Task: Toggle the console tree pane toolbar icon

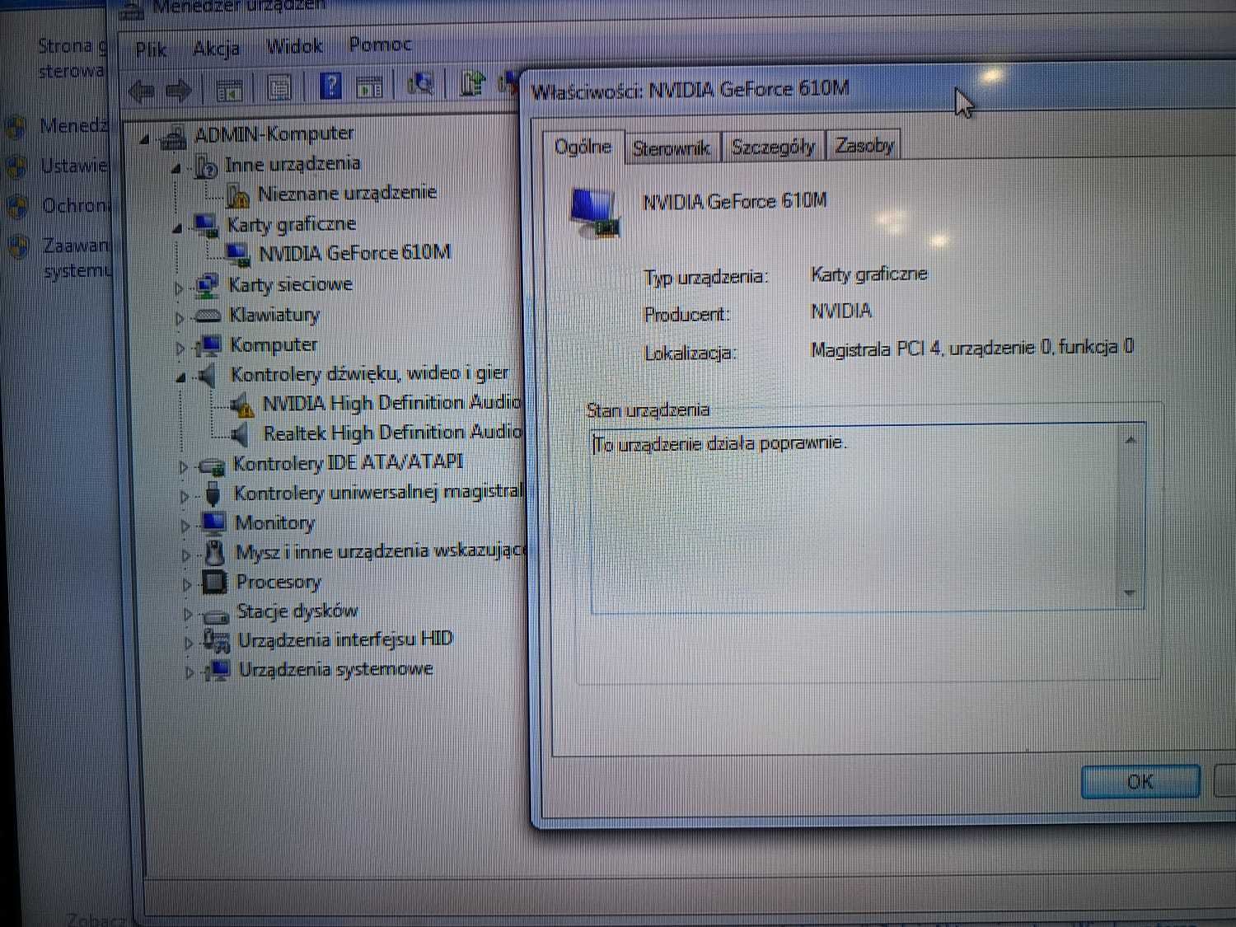Action: pos(228,89)
